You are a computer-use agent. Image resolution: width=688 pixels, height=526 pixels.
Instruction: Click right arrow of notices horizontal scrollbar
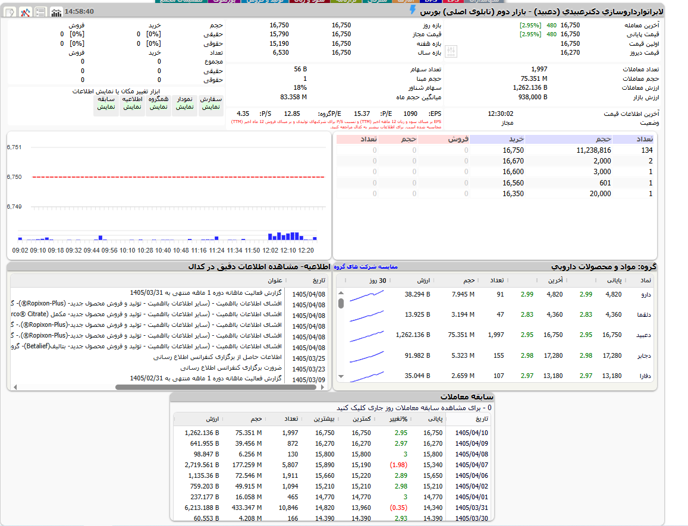point(322,387)
